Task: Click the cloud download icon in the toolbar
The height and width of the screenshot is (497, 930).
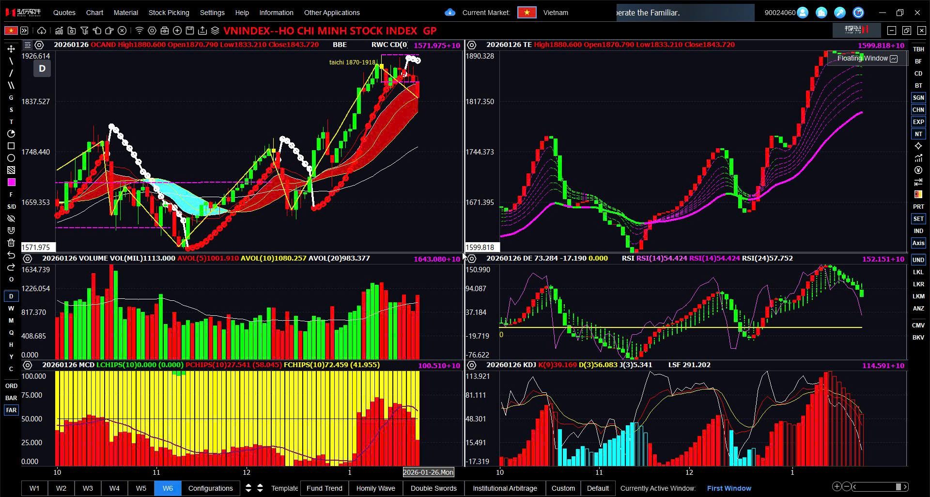Action: [x=42, y=31]
